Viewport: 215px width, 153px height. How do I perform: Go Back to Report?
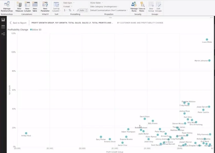18,23
